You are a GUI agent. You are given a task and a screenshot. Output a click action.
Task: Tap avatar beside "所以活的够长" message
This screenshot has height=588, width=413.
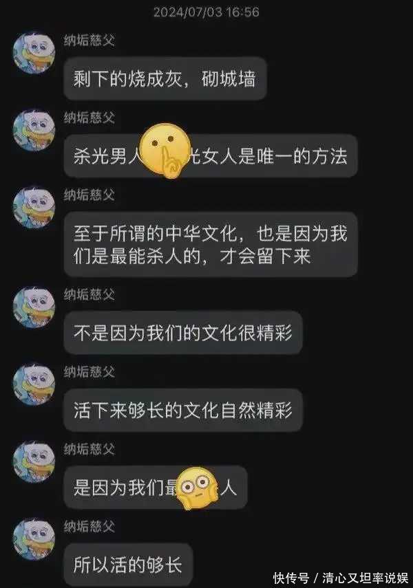(x=34, y=539)
